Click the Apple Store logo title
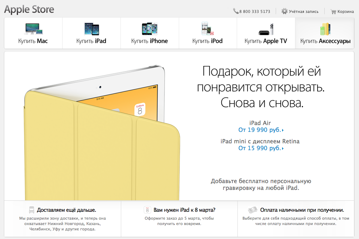The height and width of the screenshot is (239, 359). click(29, 9)
